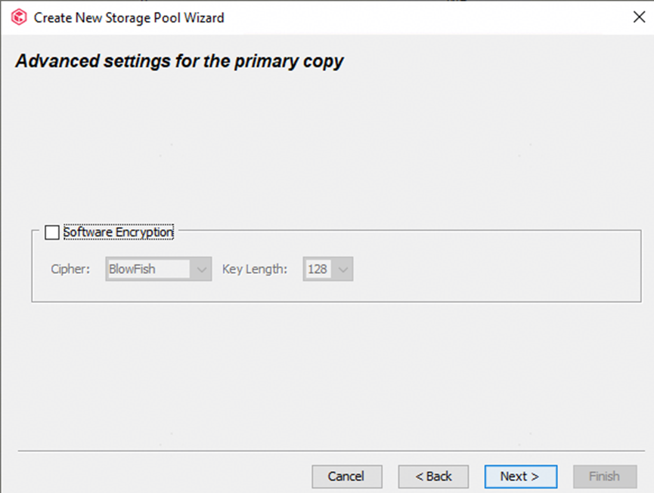The image size is (654, 493).
Task: Click the Software Encryption label text
Action: tap(119, 233)
